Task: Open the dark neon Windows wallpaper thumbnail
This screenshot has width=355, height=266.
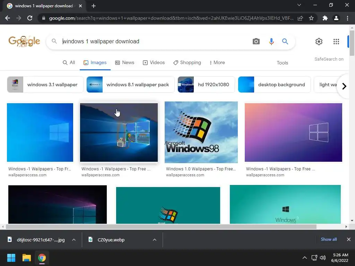Action: tap(57, 204)
